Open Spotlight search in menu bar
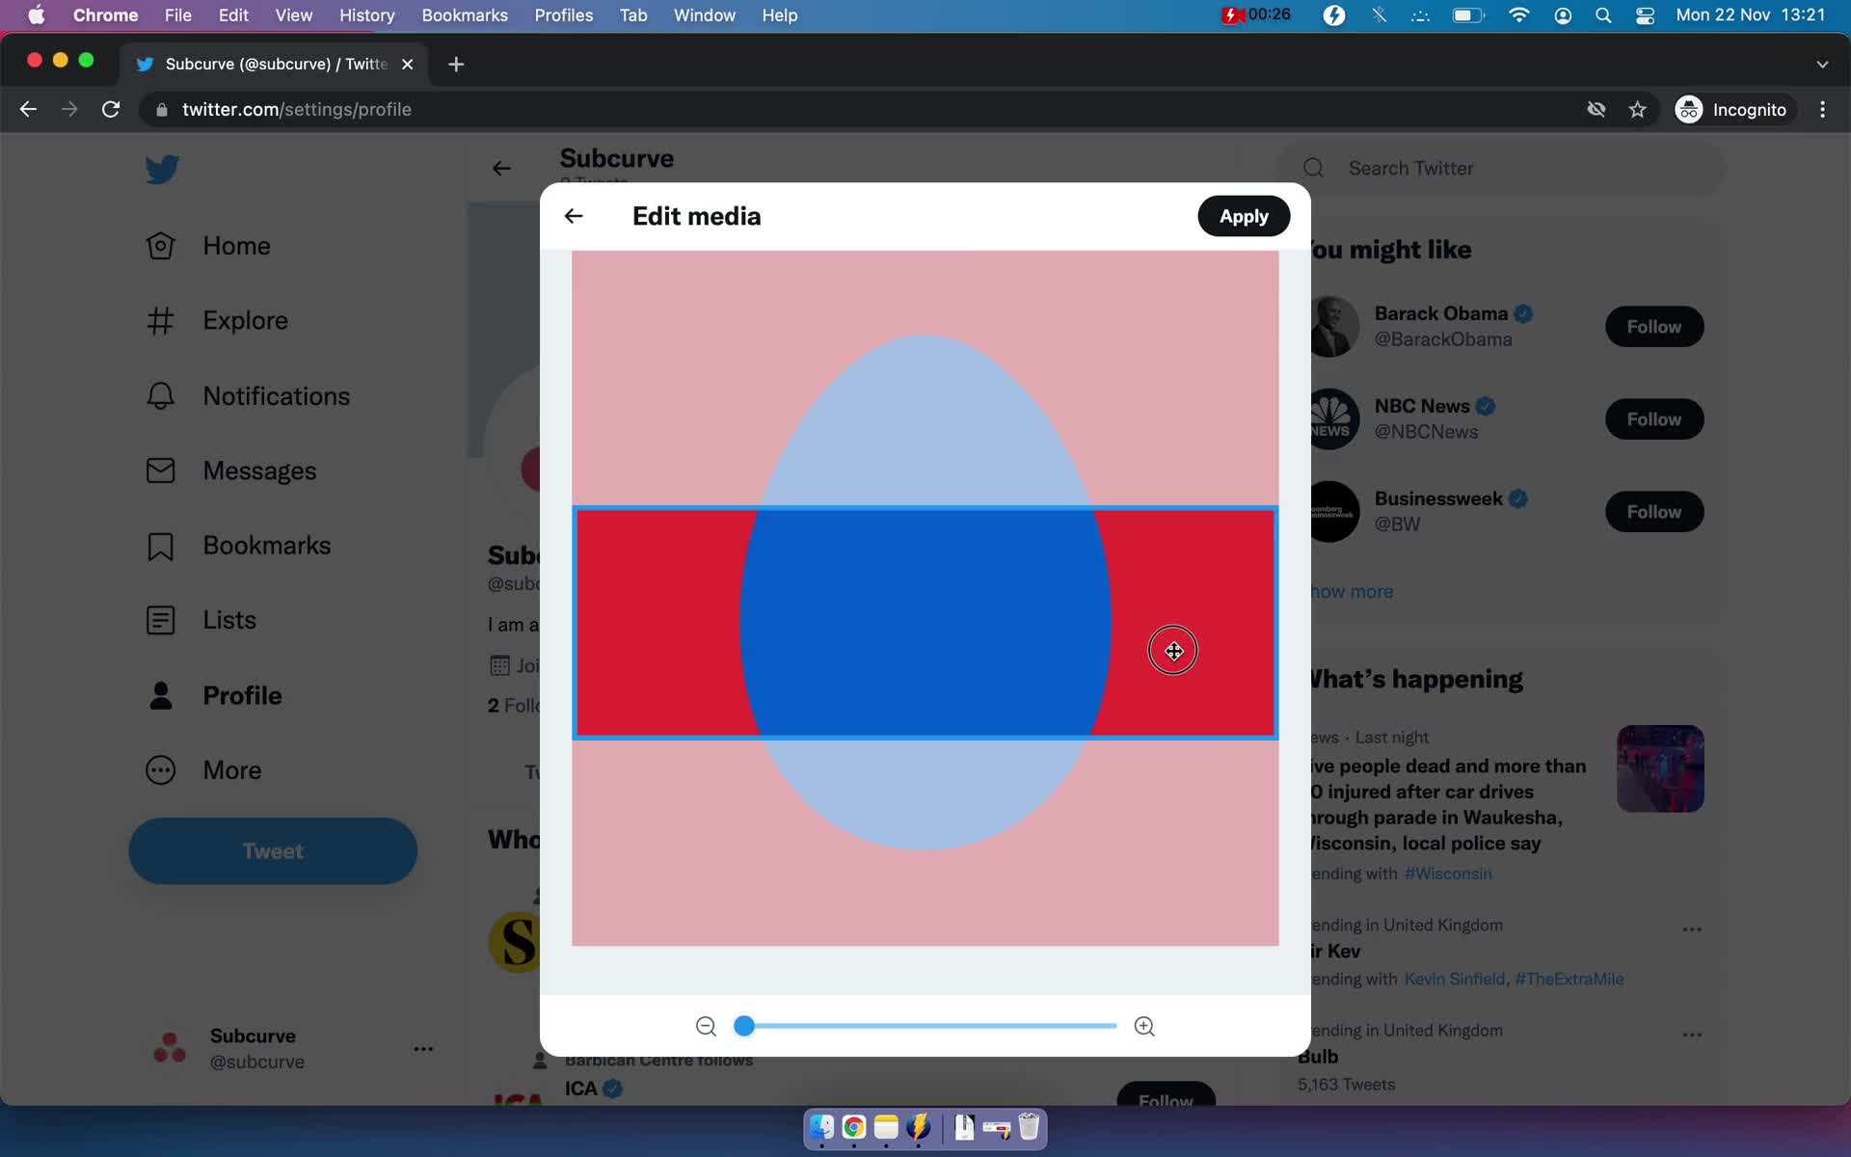 pos(1603,15)
